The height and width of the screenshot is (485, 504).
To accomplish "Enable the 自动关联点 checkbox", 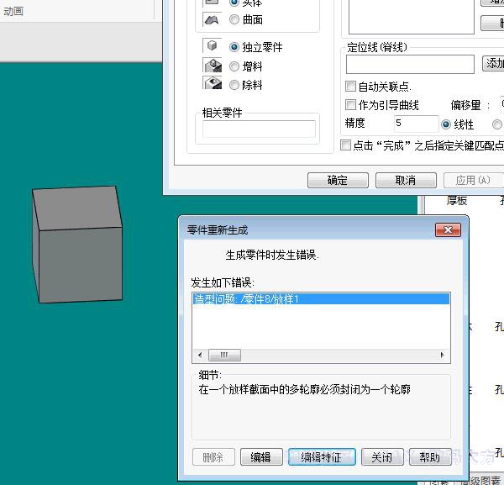I will (350, 87).
